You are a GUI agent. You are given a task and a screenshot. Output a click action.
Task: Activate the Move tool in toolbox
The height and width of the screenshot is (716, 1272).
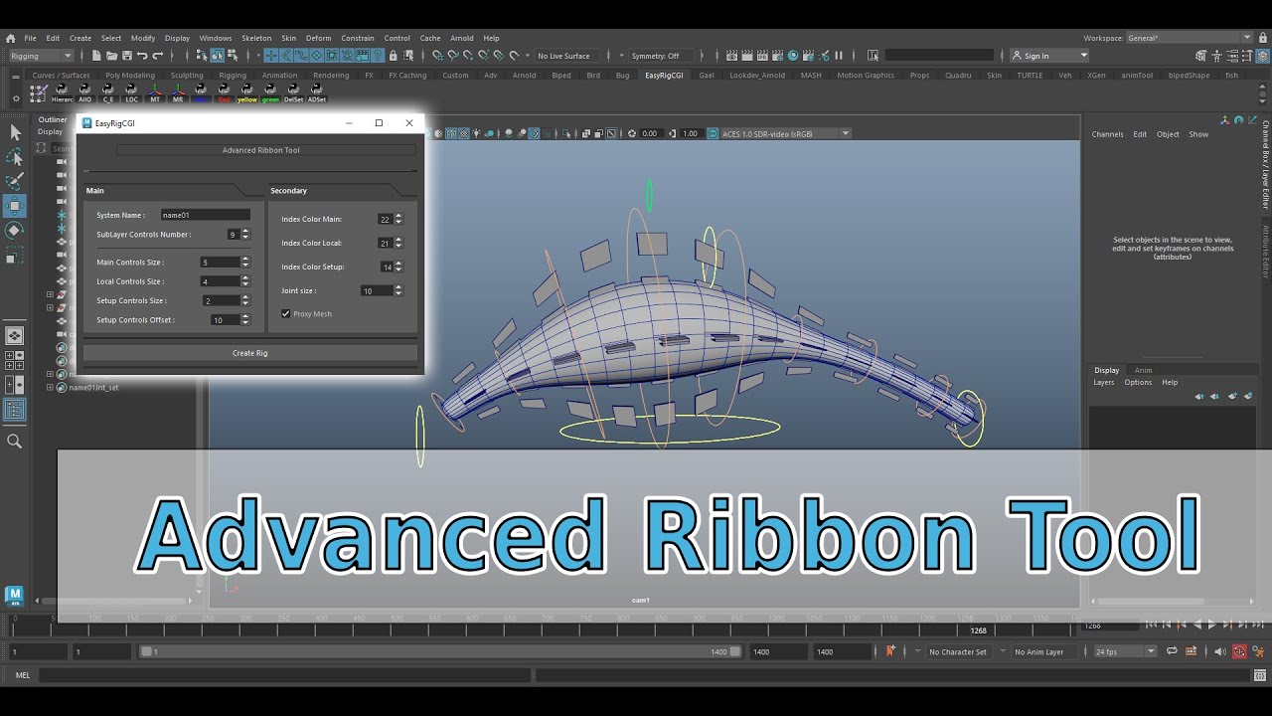click(15, 207)
